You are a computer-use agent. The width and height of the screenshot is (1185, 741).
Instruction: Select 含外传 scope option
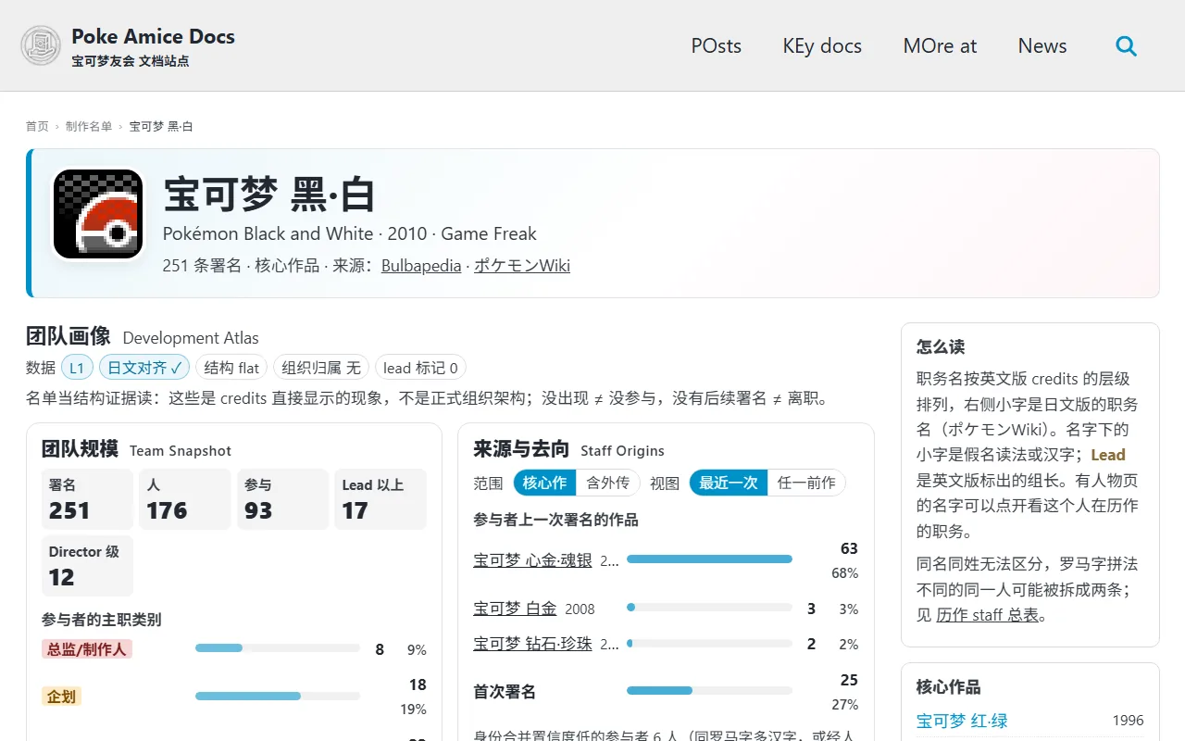(x=607, y=483)
